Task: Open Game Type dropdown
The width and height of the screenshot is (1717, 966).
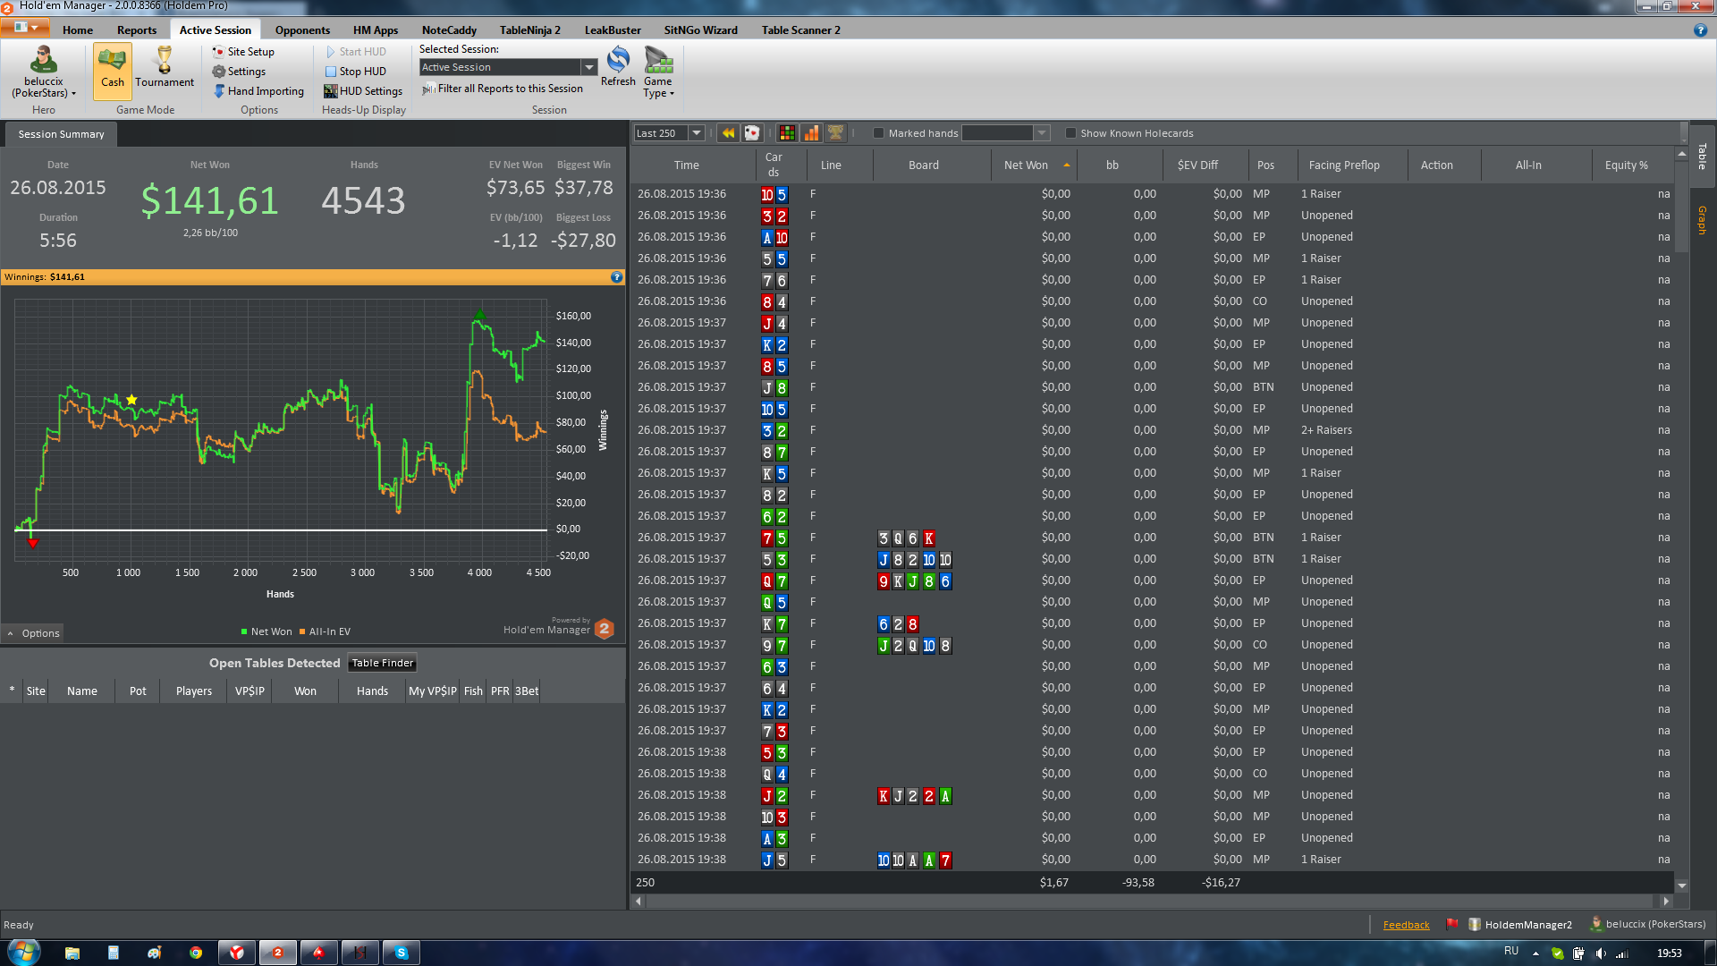Action: click(658, 72)
